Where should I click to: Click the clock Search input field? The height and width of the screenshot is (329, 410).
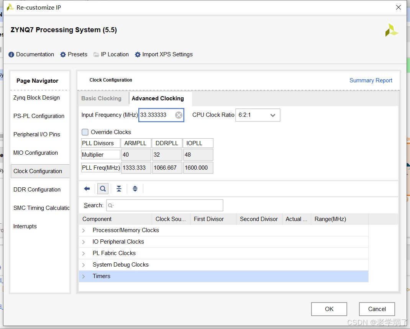(x=165, y=205)
